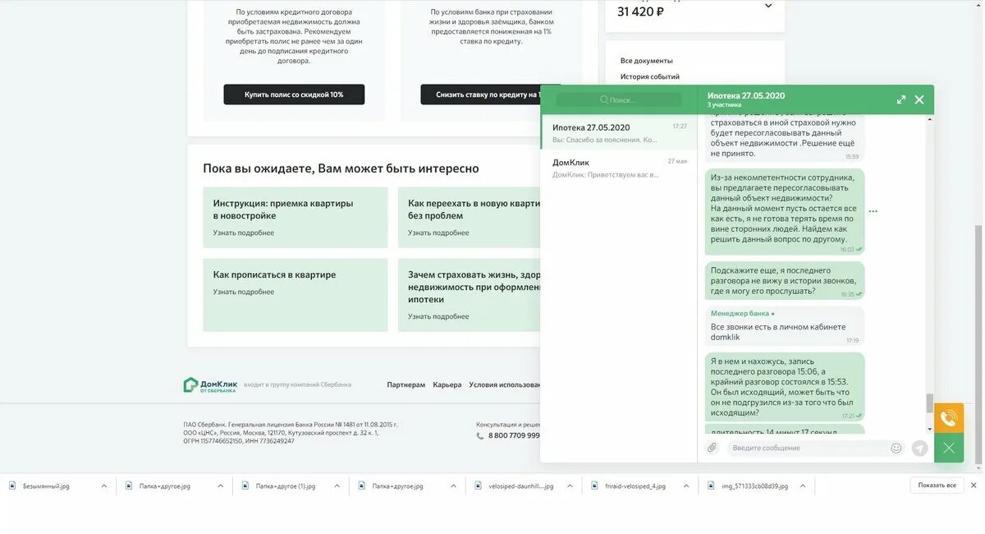Close the Ипотека 27.05.2020 chat window

point(919,99)
